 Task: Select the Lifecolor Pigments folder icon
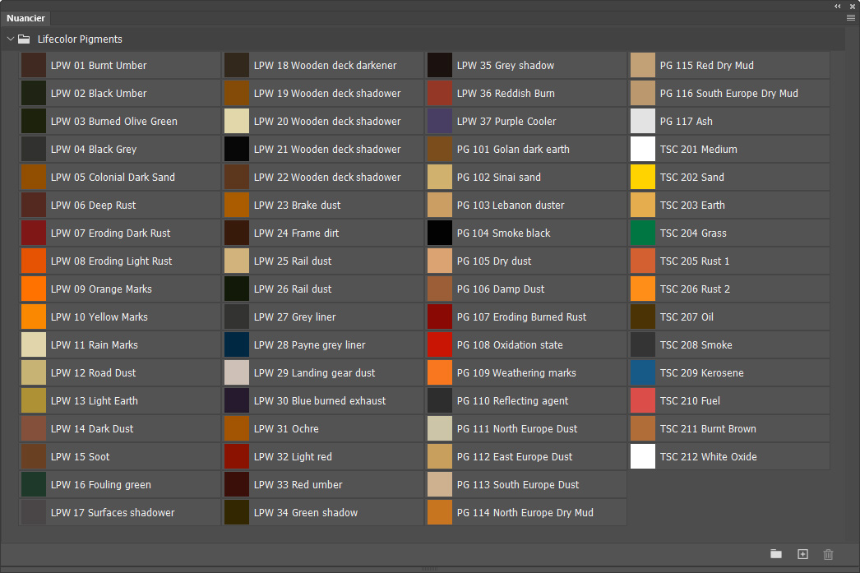pos(24,39)
